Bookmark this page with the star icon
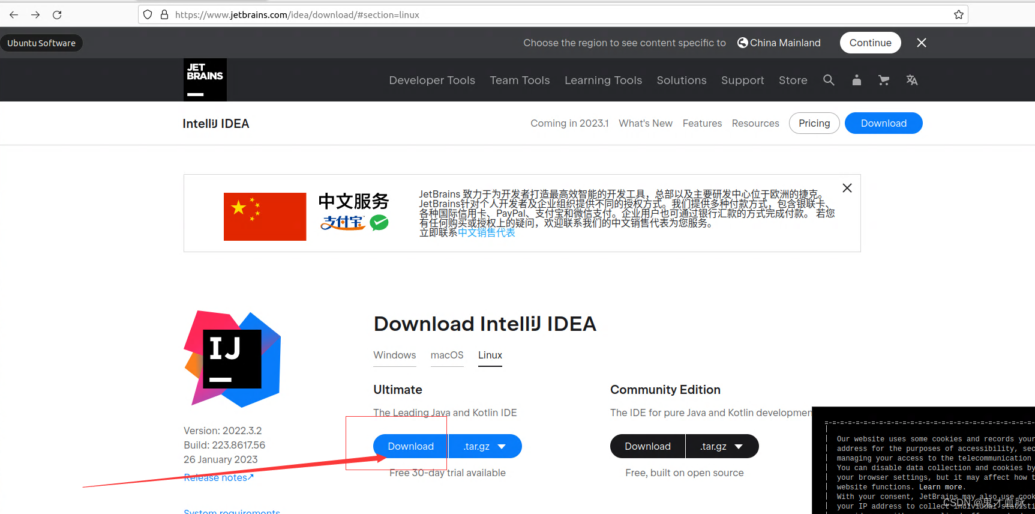1035x514 pixels. (959, 14)
